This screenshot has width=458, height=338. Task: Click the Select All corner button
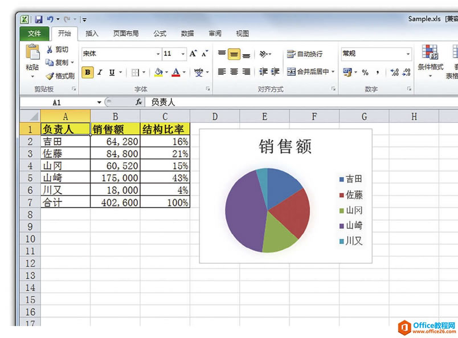click(x=30, y=116)
